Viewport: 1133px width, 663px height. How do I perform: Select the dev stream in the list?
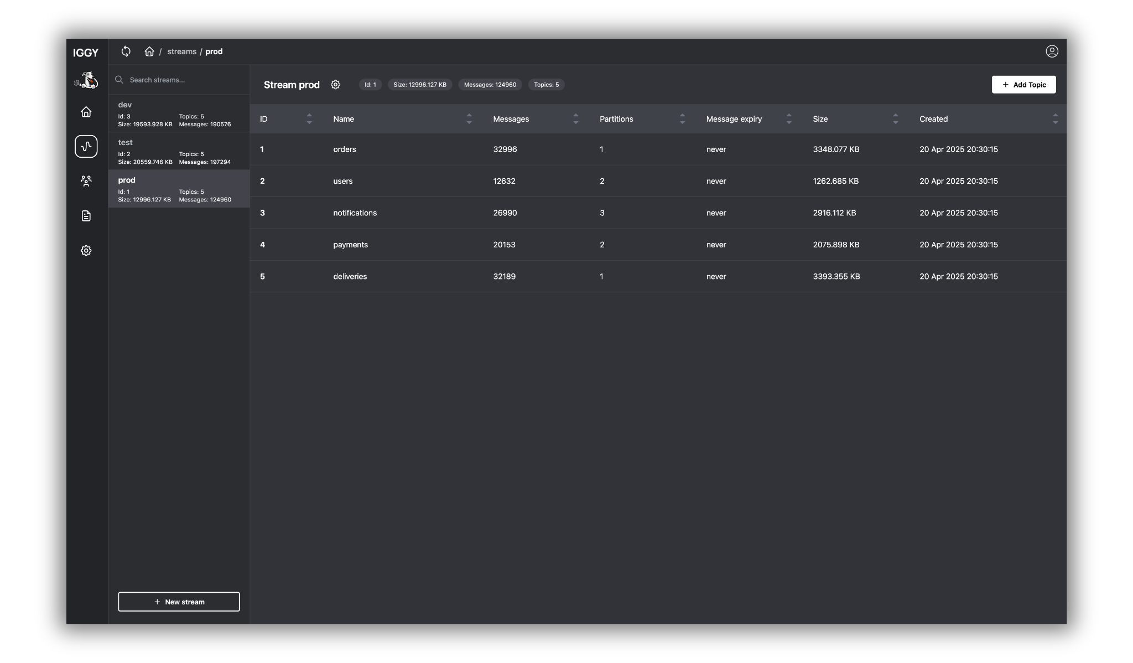[178, 113]
